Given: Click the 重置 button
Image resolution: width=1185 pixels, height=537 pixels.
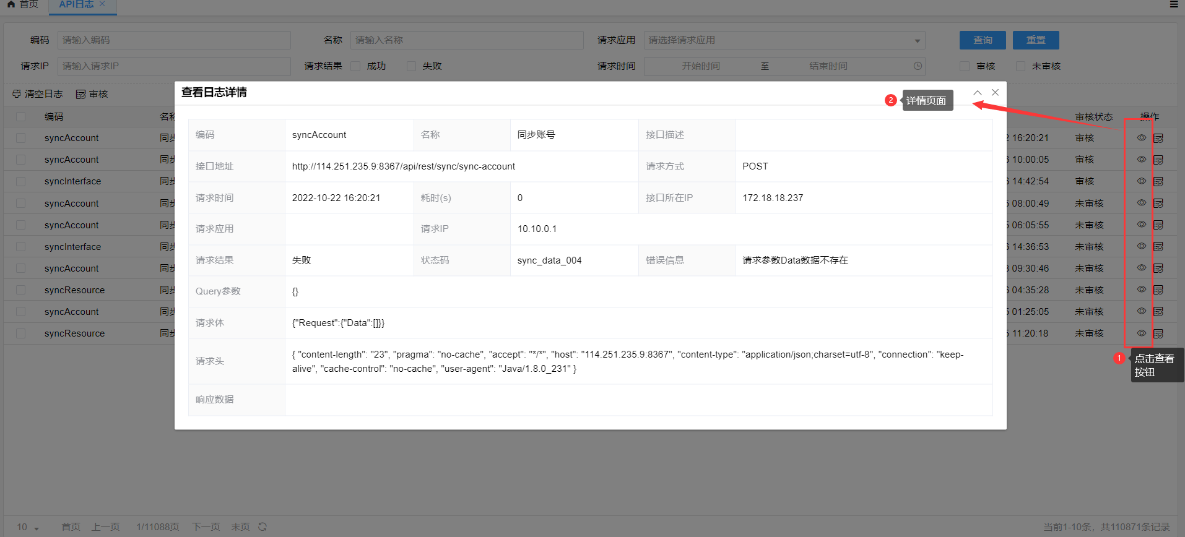Looking at the screenshot, I should [1036, 40].
